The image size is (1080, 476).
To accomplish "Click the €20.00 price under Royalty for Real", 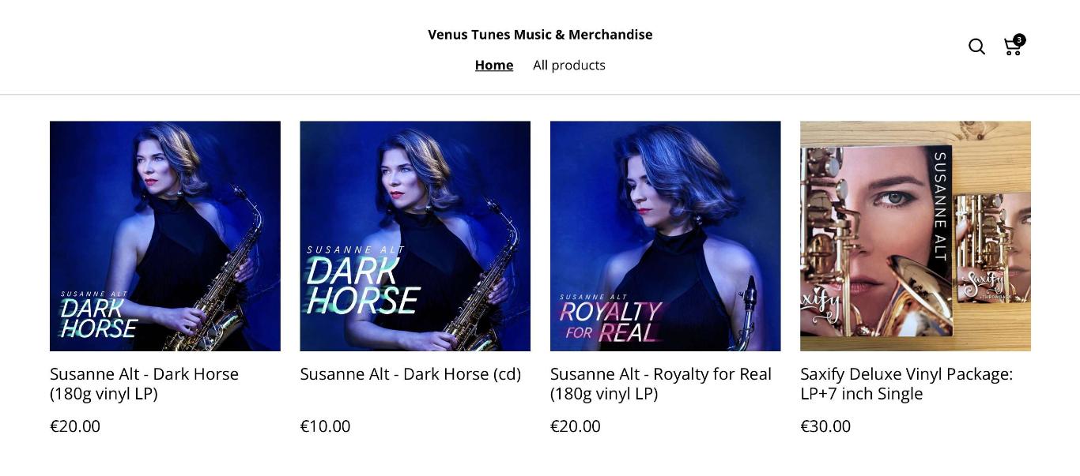I will coord(576,426).
